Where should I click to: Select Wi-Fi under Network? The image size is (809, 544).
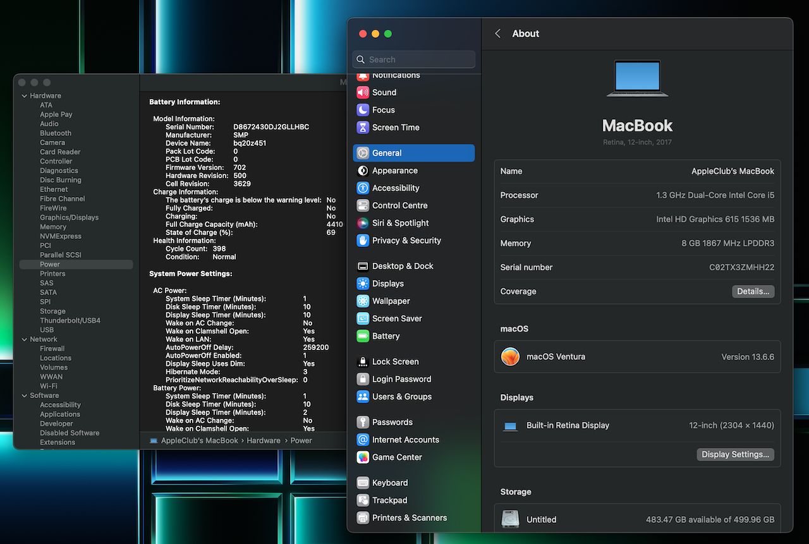point(49,386)
